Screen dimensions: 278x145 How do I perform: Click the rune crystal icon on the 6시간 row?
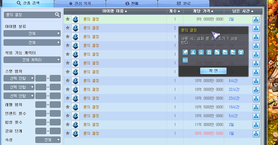[x=75, y=81]
